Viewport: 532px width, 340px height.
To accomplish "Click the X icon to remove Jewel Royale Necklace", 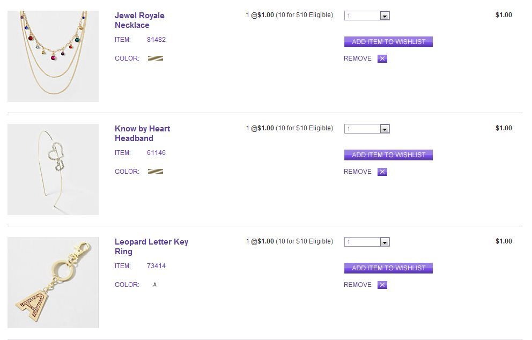I will point(382,59).
